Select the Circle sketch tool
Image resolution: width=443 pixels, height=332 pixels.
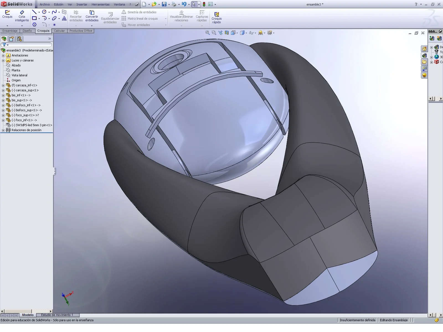(x=44, y=12)
